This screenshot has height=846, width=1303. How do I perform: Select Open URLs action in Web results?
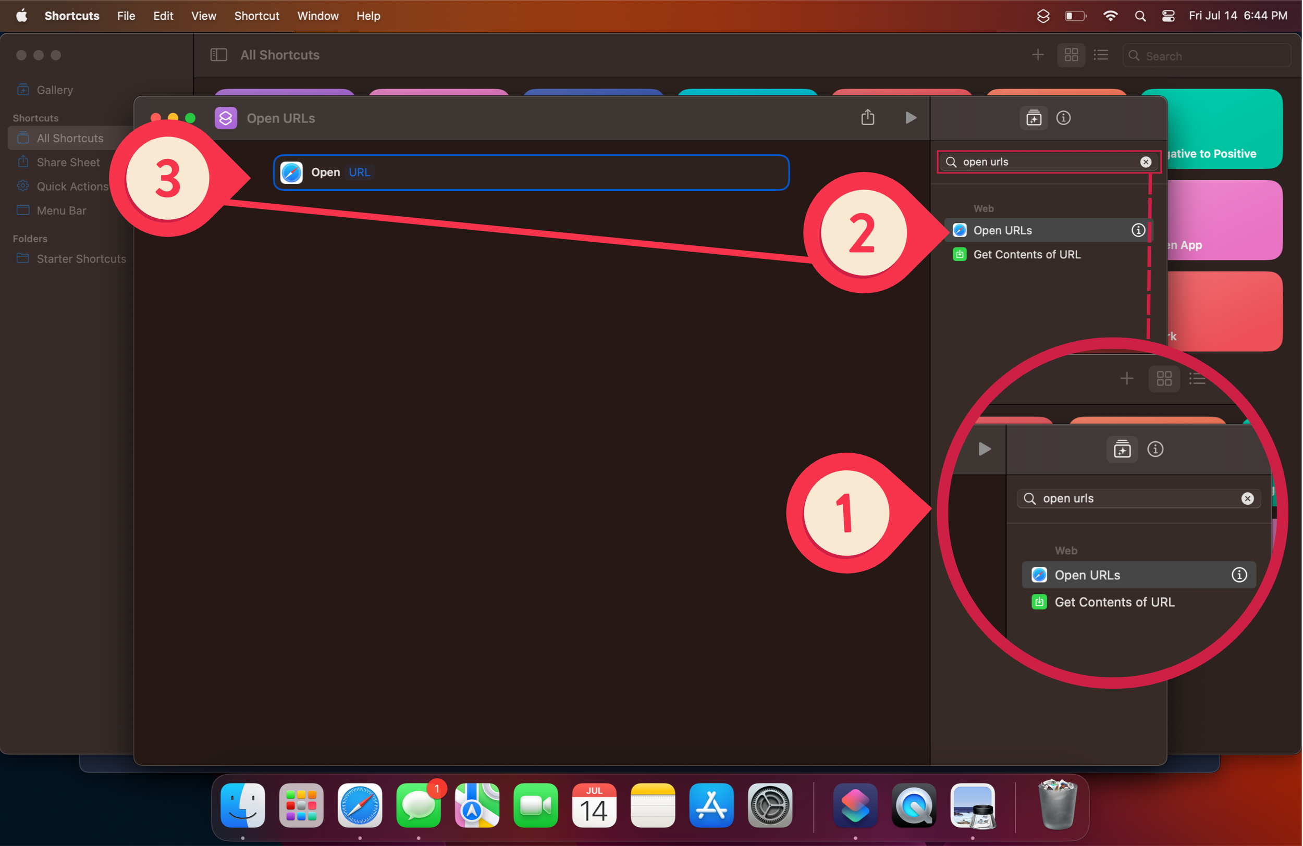(1002, 230)
